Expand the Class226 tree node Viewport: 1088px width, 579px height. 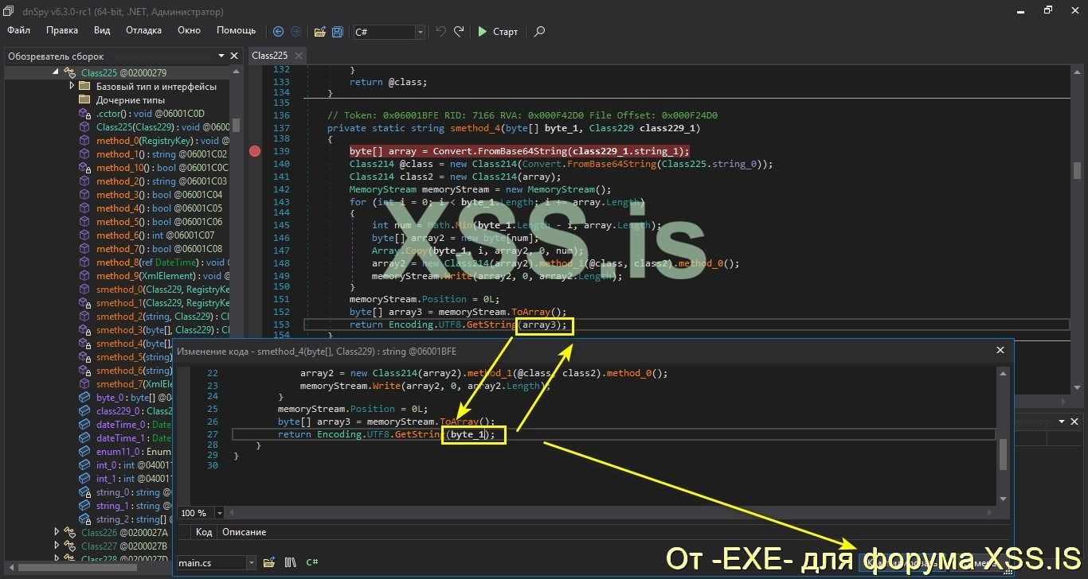point(57,532)
